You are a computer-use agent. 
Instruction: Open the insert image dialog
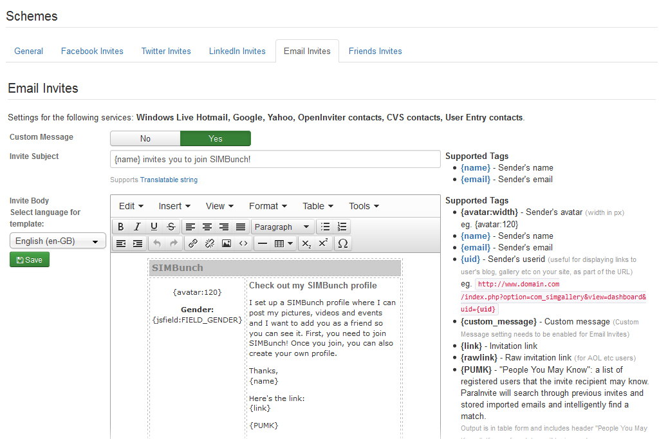click(x=226, y=243)
